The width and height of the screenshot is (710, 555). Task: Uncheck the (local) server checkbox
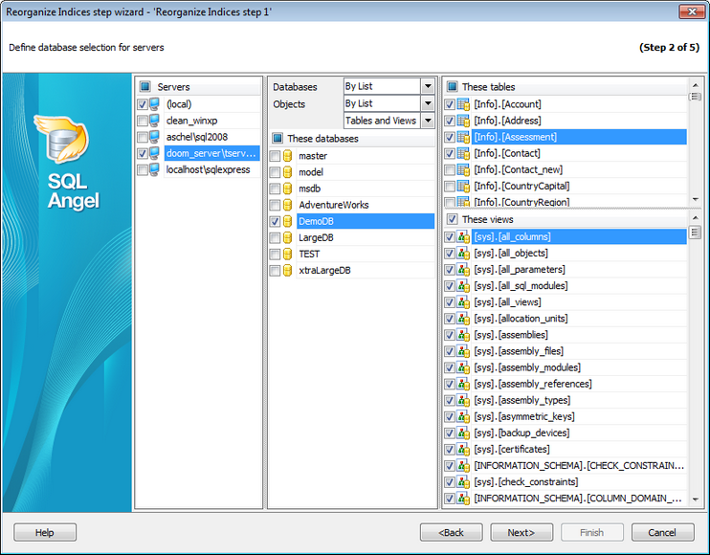coord(143,104)
